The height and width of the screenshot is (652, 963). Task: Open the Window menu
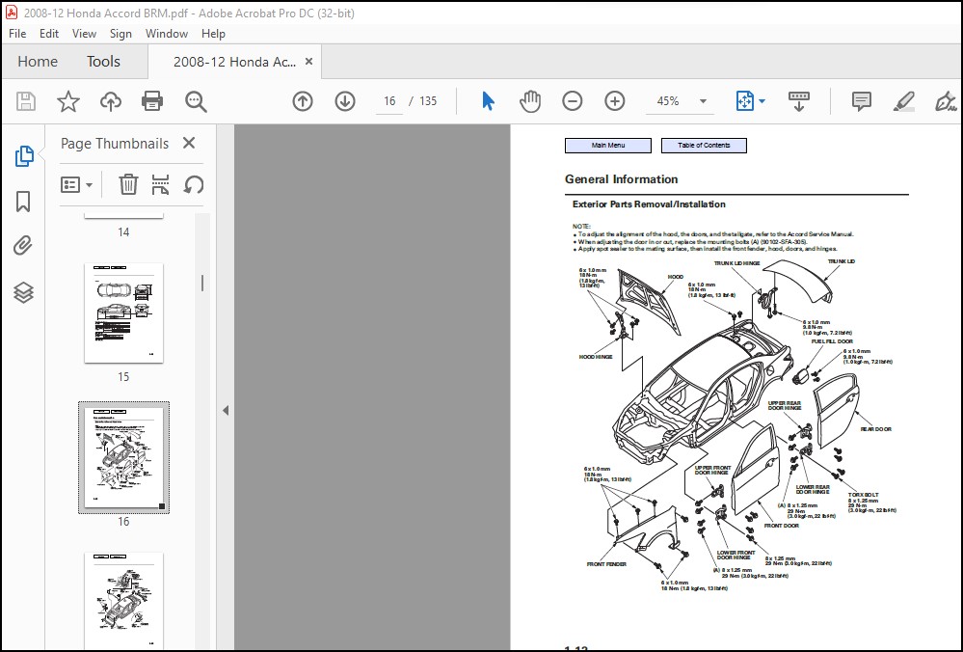[167, 34]
